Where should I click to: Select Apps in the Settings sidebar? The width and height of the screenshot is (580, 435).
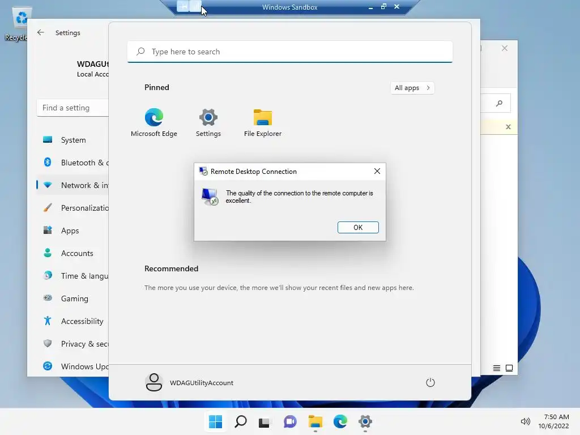(x=73, y=231)
